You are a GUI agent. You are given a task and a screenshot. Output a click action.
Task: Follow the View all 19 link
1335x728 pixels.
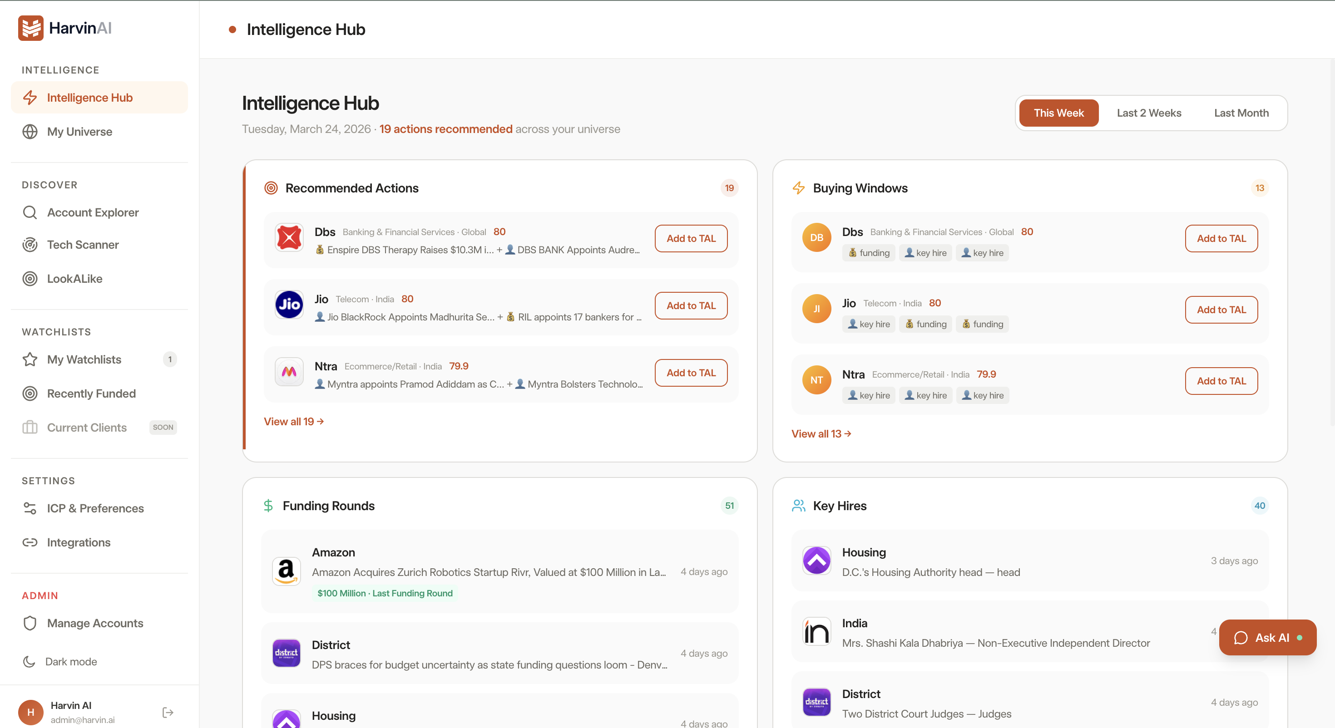(294, 422)
